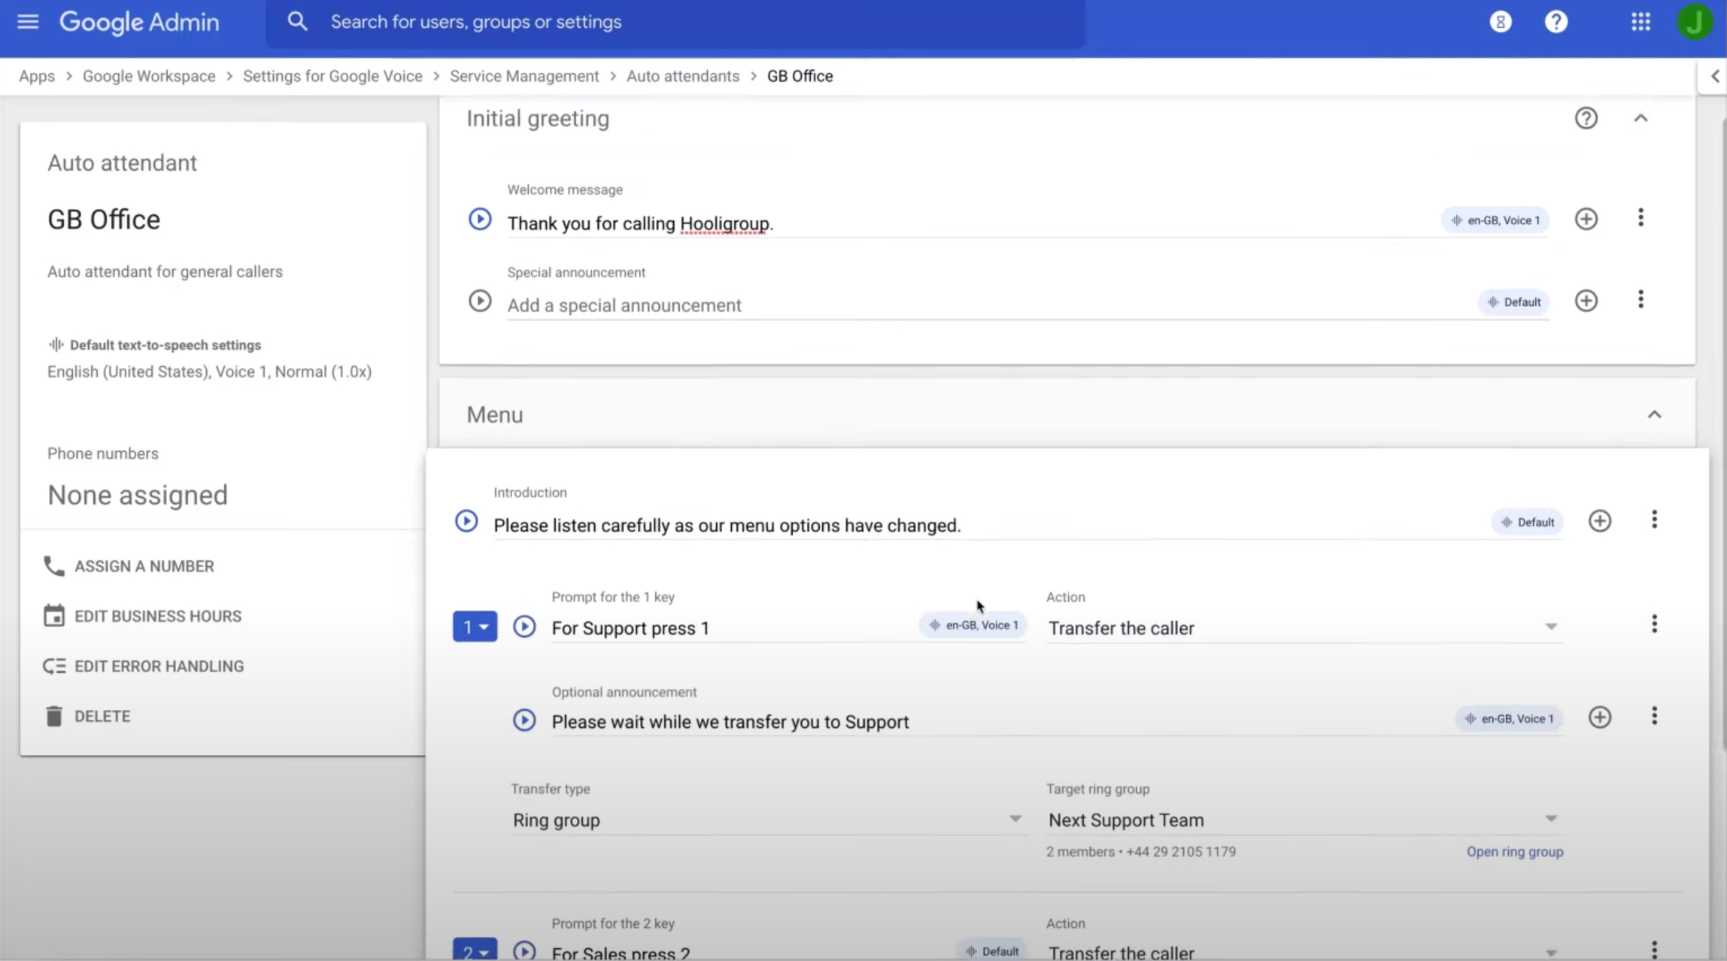Image resolution: width=1727 pixels, height=961 pixels.
Task: Expand the key 1 number selector dropdown
Action: 473,627
